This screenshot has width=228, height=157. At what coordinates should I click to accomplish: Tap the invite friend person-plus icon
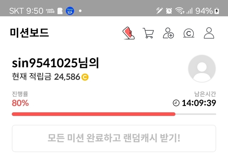pyautogui.click(x=169, y=33)
